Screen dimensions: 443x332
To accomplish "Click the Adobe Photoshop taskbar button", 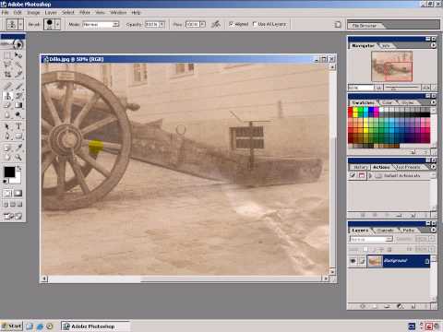I will tap(95, 326).
